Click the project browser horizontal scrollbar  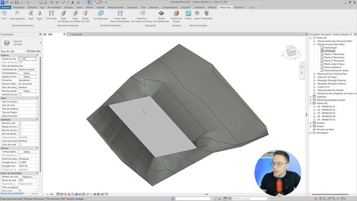point(330,194)
